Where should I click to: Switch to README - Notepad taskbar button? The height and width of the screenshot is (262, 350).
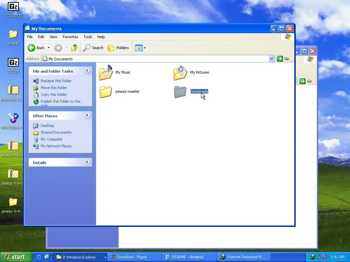pyautogui.click(x=189, y=257)
